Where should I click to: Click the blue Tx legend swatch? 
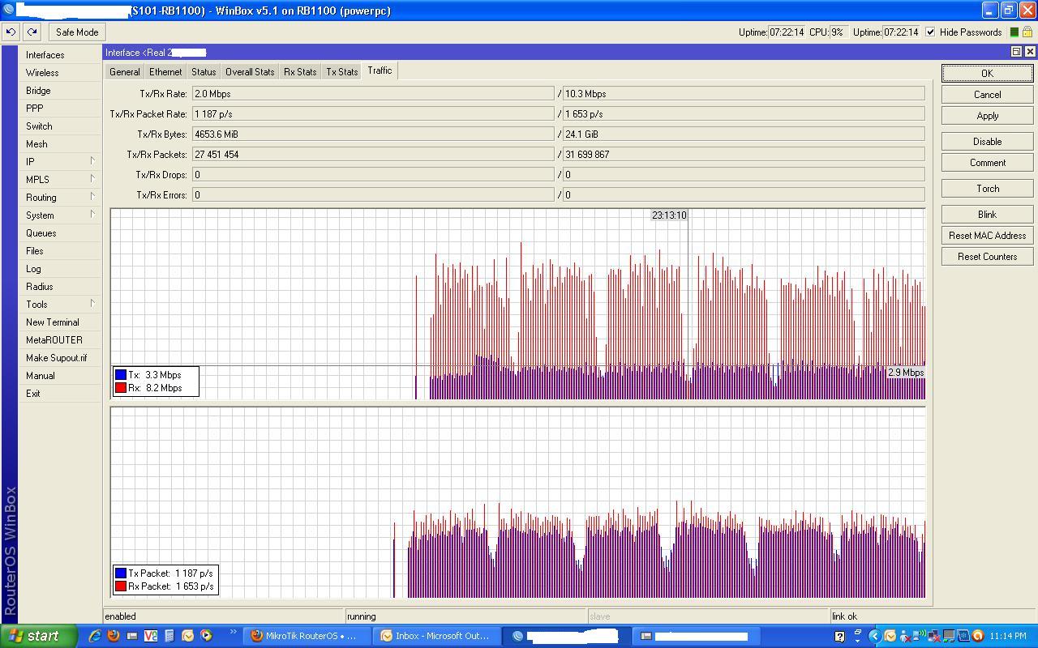(x=121, y=375)
